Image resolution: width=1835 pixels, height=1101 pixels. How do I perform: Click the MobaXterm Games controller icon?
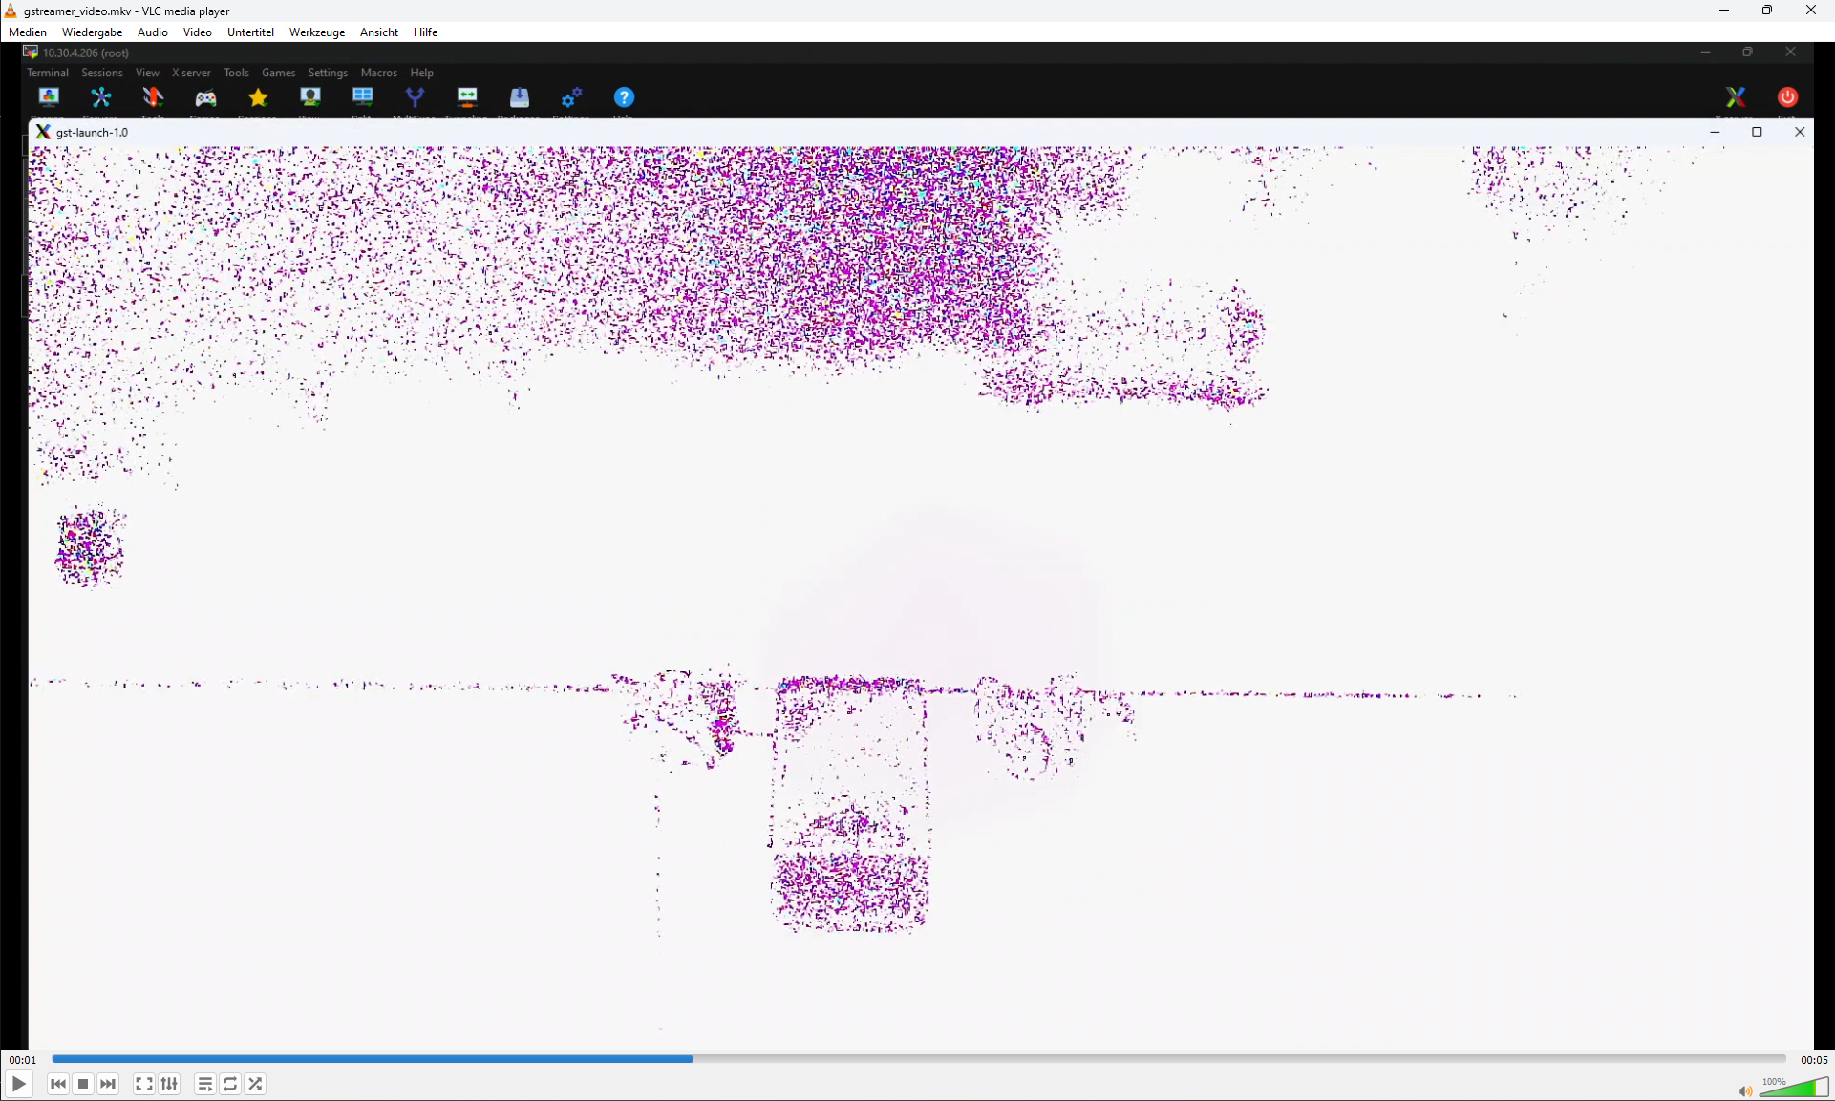pos(205,97)
